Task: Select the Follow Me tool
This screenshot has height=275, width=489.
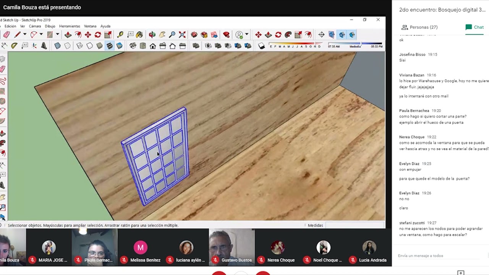Action: [x=288, y=35]
